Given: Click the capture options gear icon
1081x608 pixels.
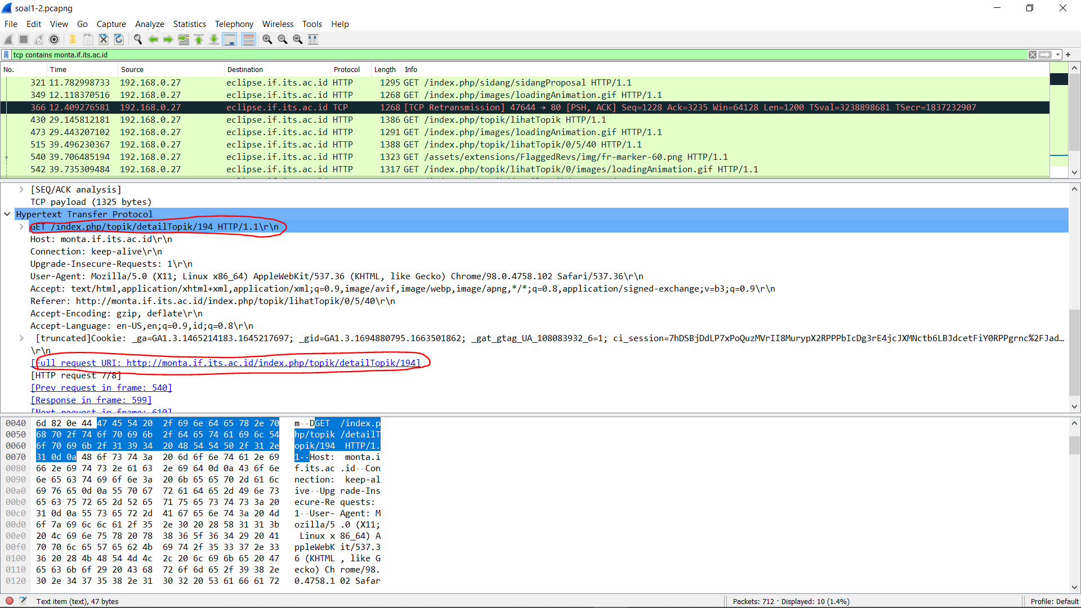Looking at the screenshot, I should pos(54,39).
